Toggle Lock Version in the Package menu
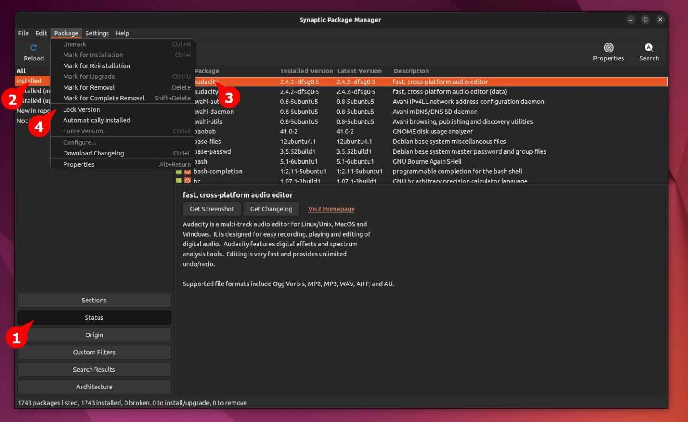Image resolution: width=688 pixels, height=422 pixels. (x=81, y=109)
